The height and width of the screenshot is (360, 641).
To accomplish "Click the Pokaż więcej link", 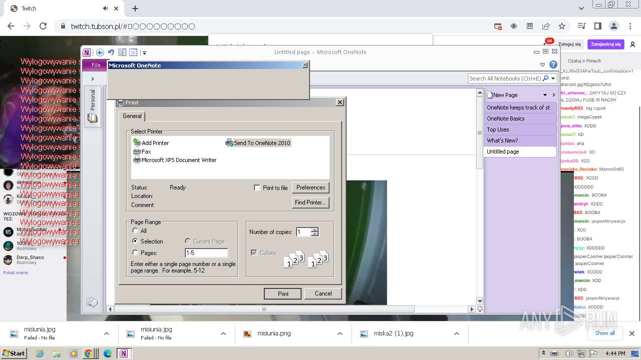I will coord(16,272).
